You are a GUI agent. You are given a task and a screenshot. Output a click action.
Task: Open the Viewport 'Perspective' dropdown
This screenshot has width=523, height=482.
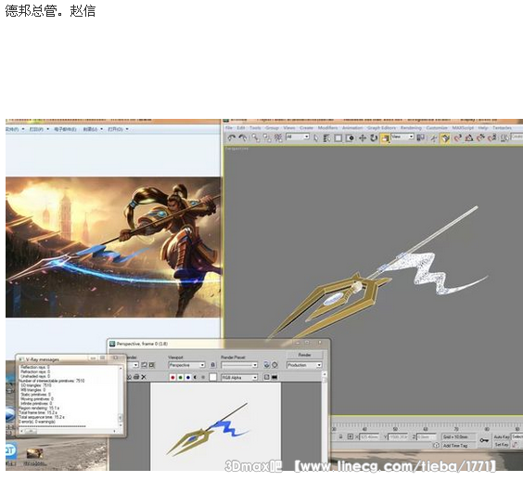tap(186, 365)
